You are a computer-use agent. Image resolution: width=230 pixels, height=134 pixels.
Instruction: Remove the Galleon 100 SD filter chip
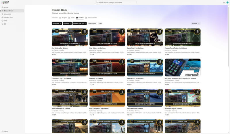point(85,23)
